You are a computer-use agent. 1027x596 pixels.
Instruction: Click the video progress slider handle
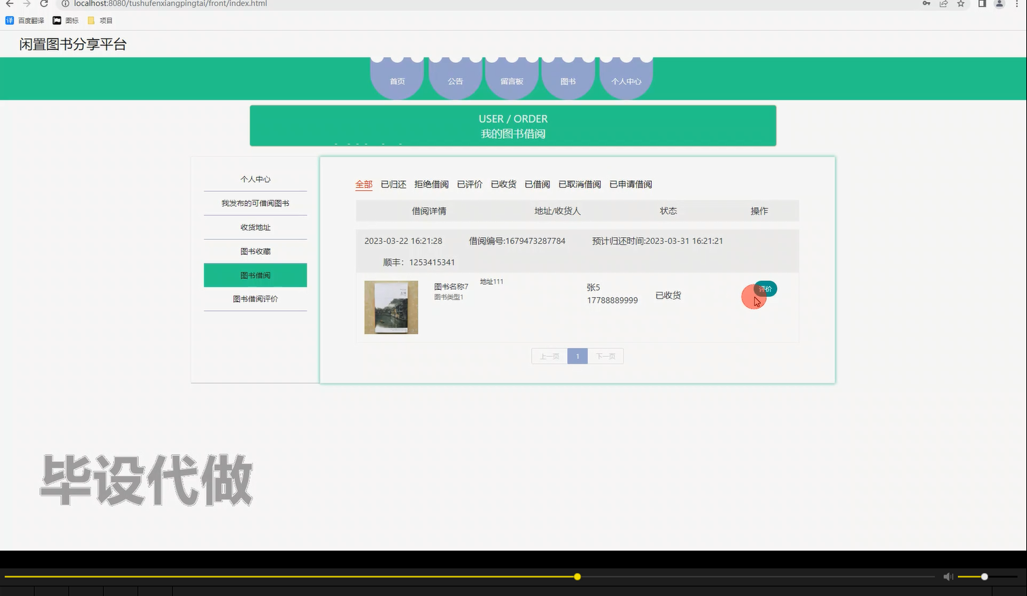577,576
